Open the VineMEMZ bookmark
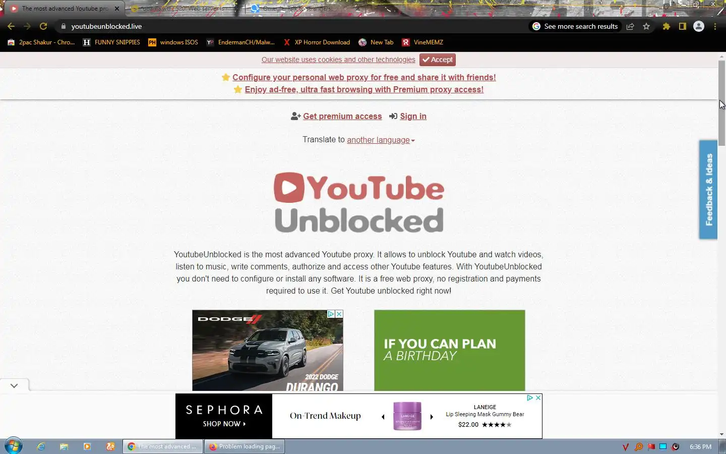 422,42
